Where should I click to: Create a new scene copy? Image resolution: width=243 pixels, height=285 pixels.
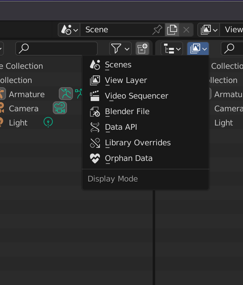[x=172, y=30]
